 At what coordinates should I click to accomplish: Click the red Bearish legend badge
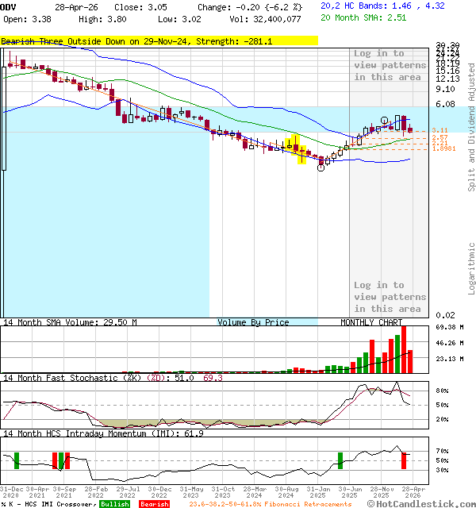coord(155,503)
